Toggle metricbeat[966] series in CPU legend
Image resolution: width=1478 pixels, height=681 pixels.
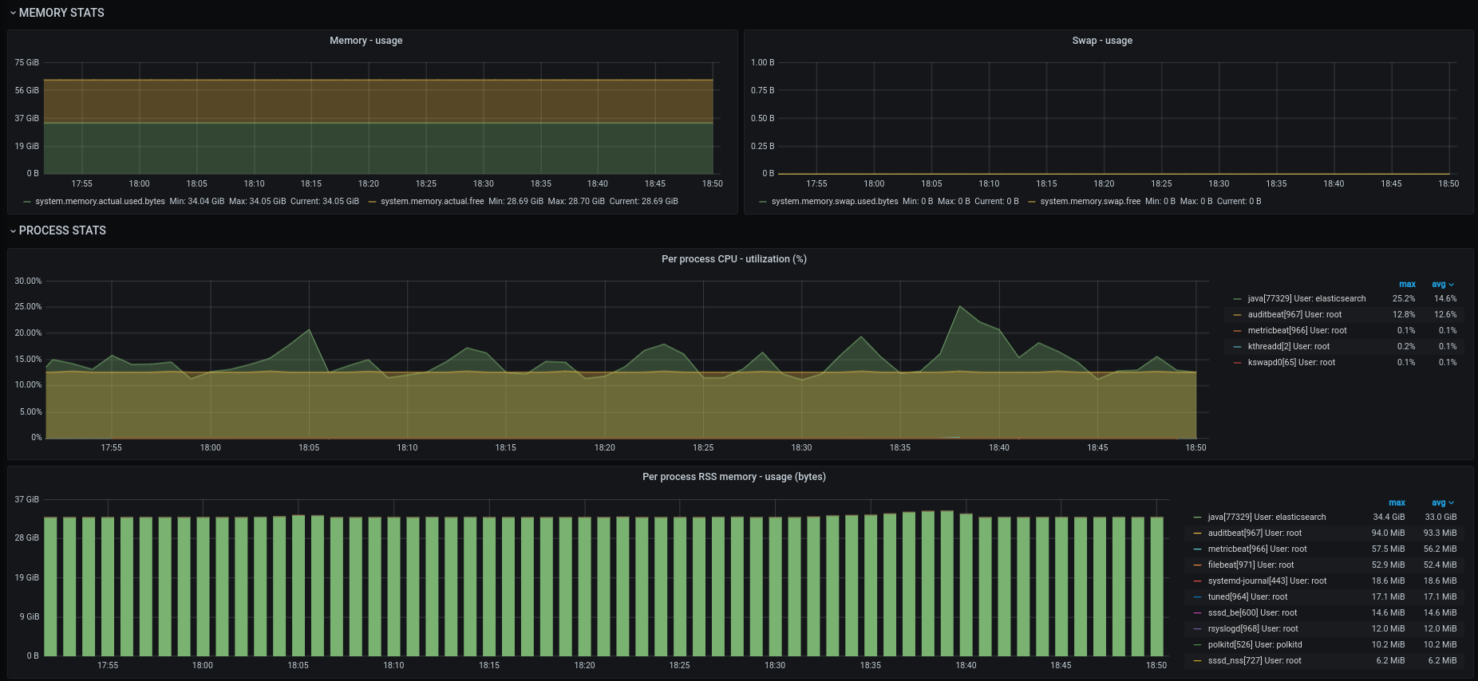1297,330
